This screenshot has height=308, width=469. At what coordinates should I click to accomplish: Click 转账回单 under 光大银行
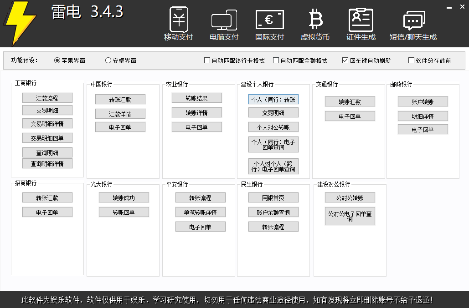coord(124,212)
